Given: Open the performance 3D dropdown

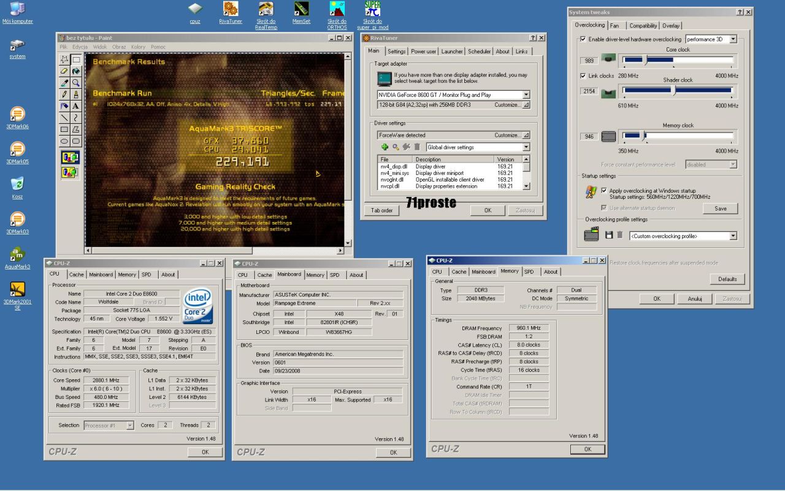Looking at the screenshot, I should click(x=733, y=39).
